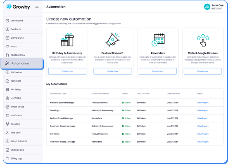Open Dashboard from the sidebar
228x164 pixels.
click(x=23, y=21)
